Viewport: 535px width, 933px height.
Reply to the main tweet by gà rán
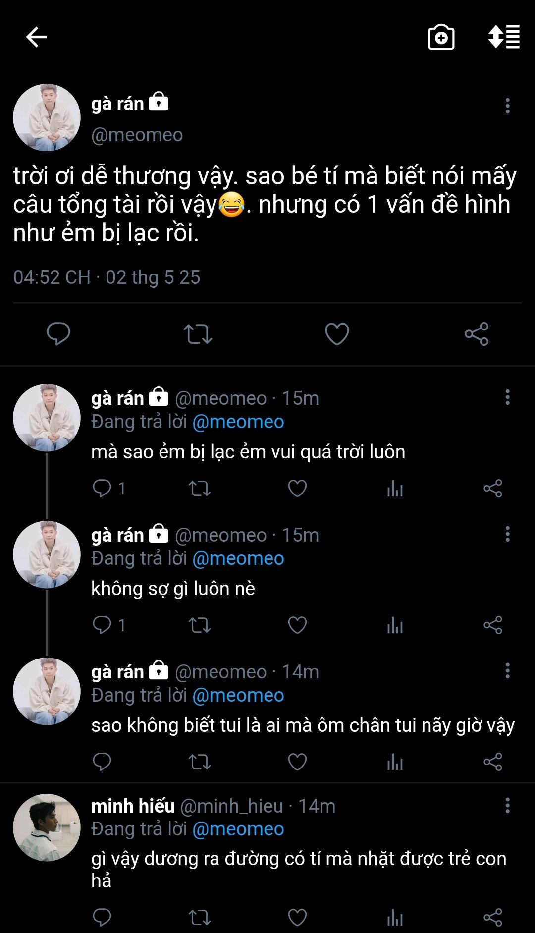click(58, 333)
